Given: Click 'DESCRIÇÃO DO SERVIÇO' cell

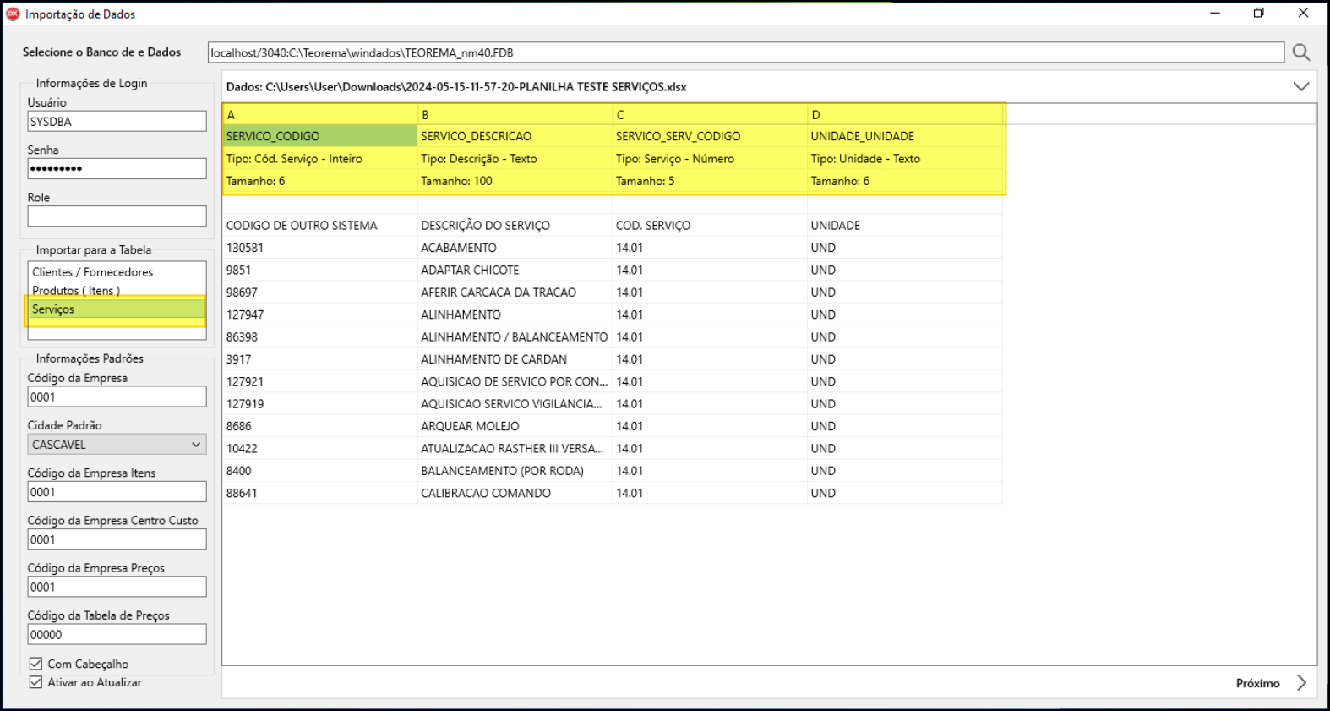Looking at the screenshot, I should click(515, 226).
